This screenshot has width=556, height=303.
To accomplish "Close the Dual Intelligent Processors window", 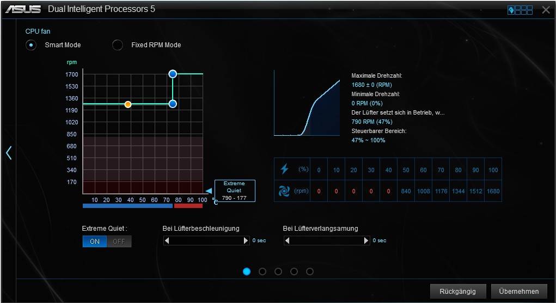I will pos(546,10).
